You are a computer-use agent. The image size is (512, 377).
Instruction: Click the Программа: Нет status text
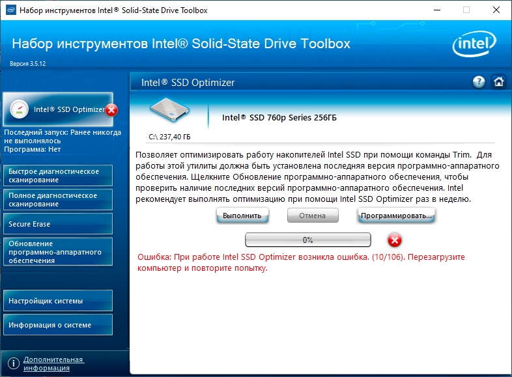[x=33, y=149]
